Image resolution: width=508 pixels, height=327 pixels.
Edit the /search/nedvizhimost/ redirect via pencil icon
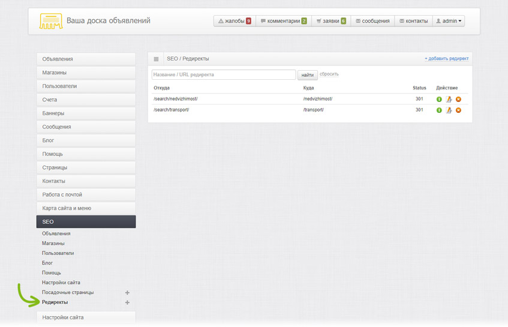coord(449,99)
